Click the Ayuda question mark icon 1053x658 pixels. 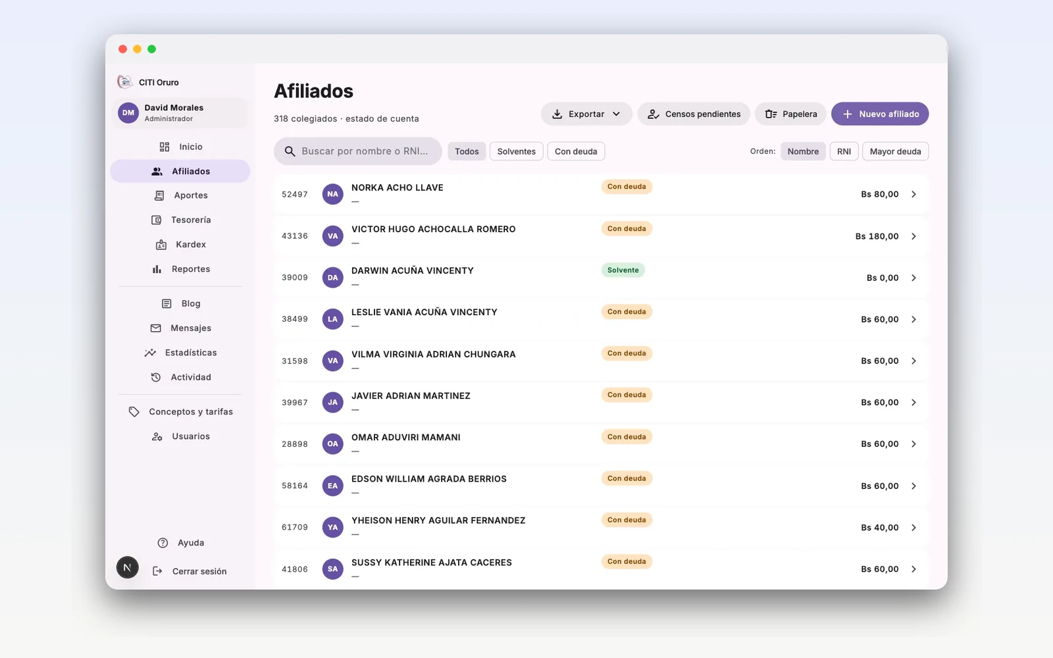pyautogui.click(x=163, y=543)
